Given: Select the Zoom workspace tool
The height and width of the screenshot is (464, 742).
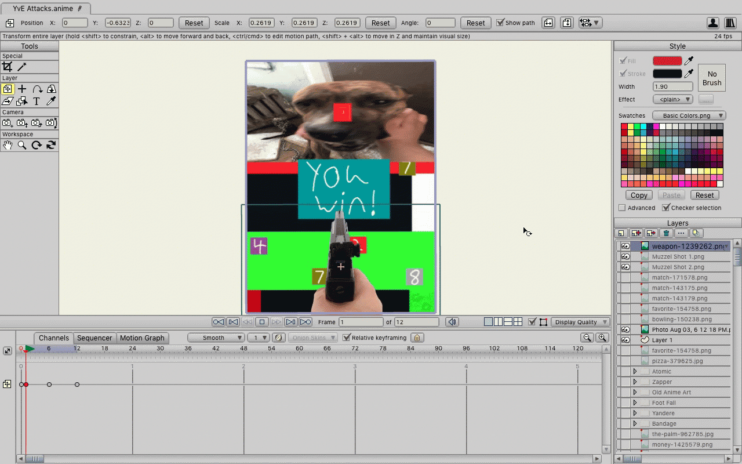Looking at the screenshot, I should [22, 145].
